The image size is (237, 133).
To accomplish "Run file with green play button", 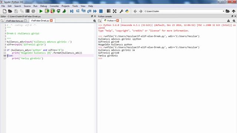I will (x=41, y=11).
